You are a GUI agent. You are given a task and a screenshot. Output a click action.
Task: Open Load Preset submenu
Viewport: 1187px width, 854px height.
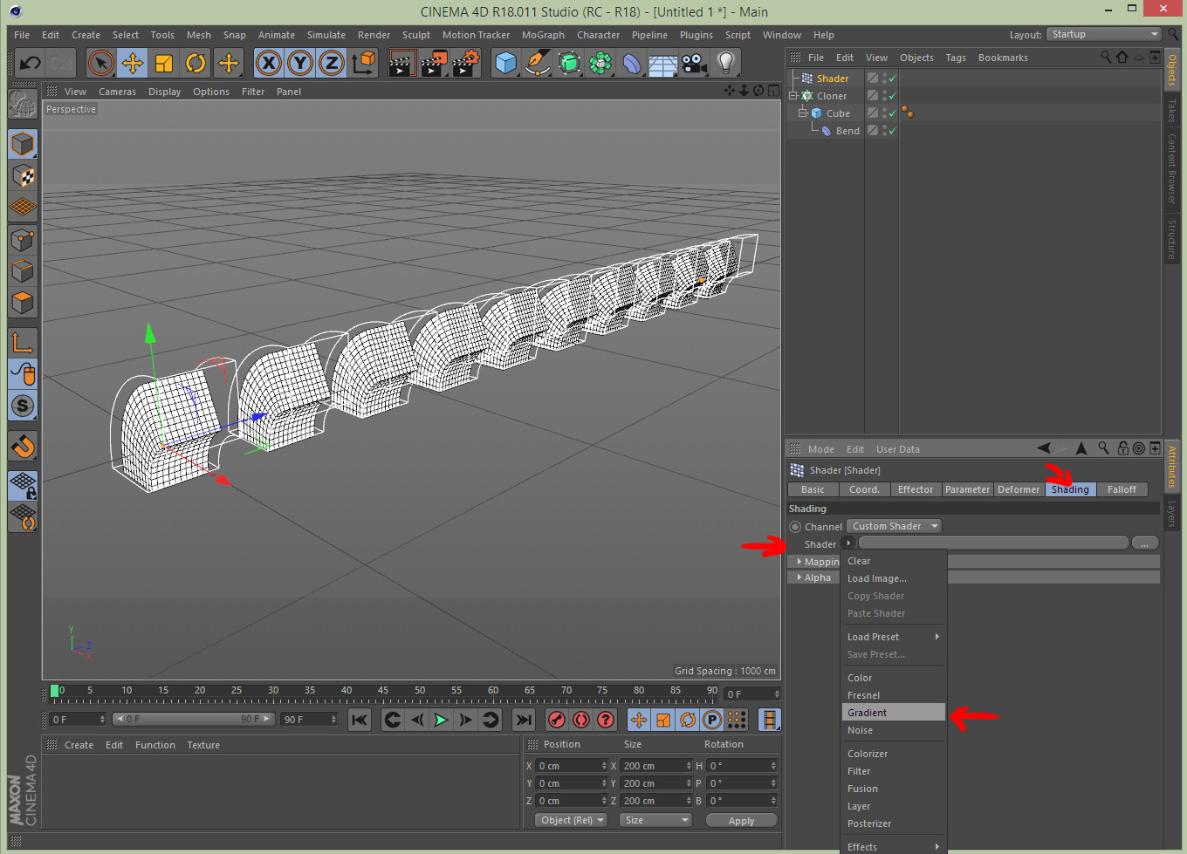click(894, 637)
